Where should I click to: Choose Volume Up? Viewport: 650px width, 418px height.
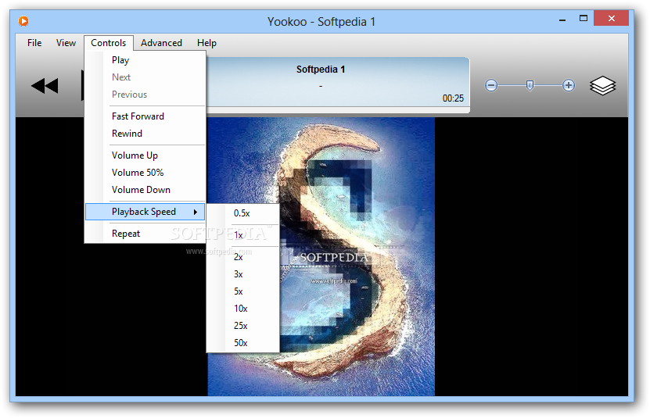pos(145,155)
